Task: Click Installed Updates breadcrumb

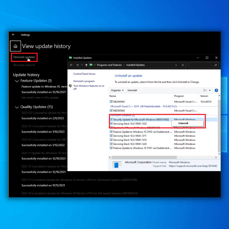Action: pos(135,65)
